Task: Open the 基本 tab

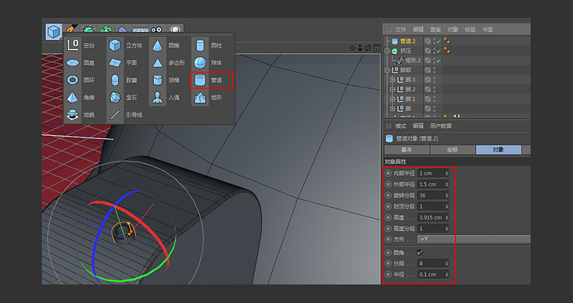Action: [406, 150]
